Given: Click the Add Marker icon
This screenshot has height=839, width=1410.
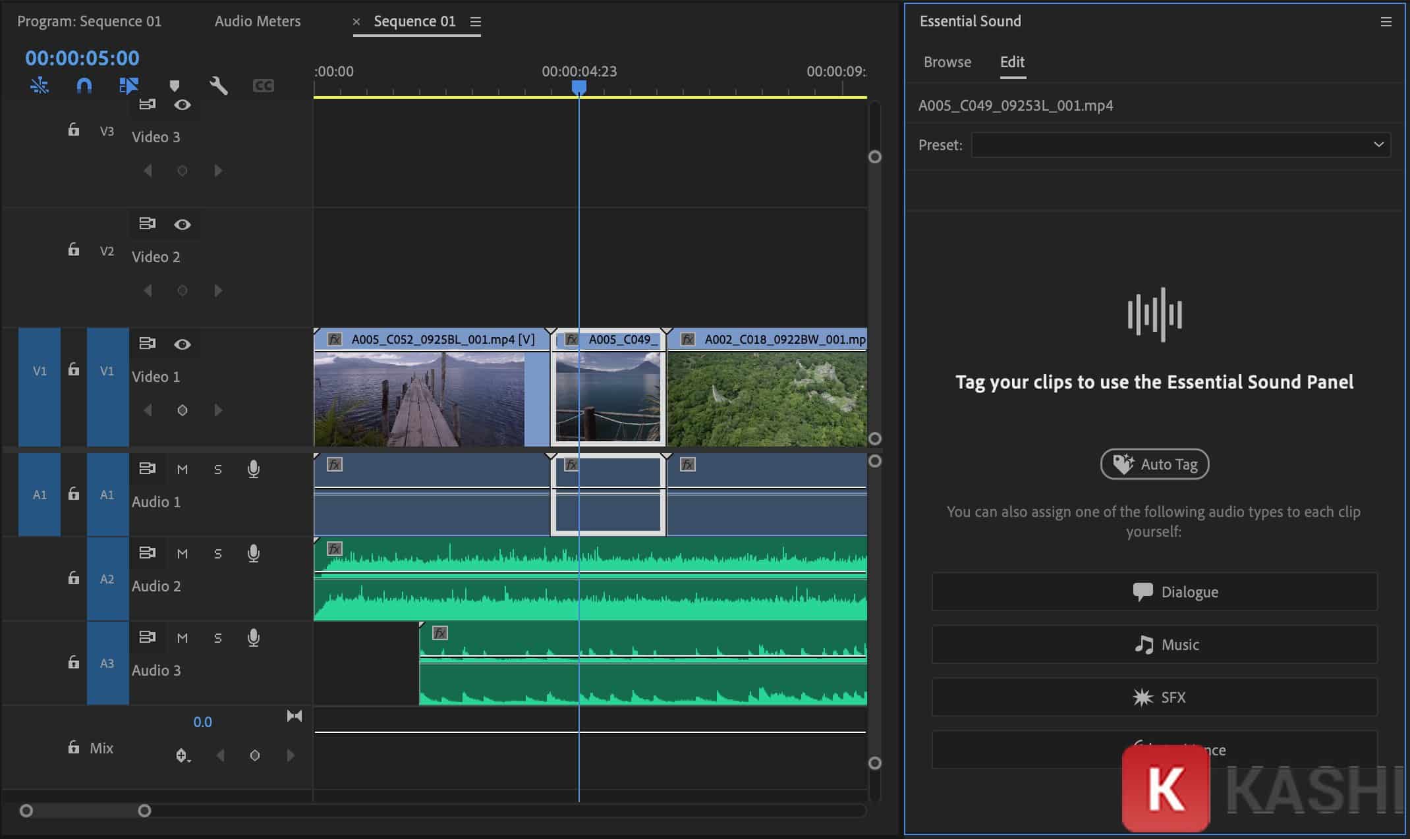Looking at the screenshot, I should point(174,86).
